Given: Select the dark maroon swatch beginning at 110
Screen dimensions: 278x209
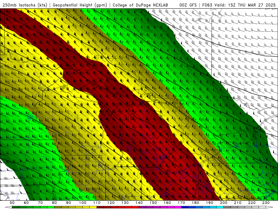Looking at the screenshot, I should click(100, 207).
